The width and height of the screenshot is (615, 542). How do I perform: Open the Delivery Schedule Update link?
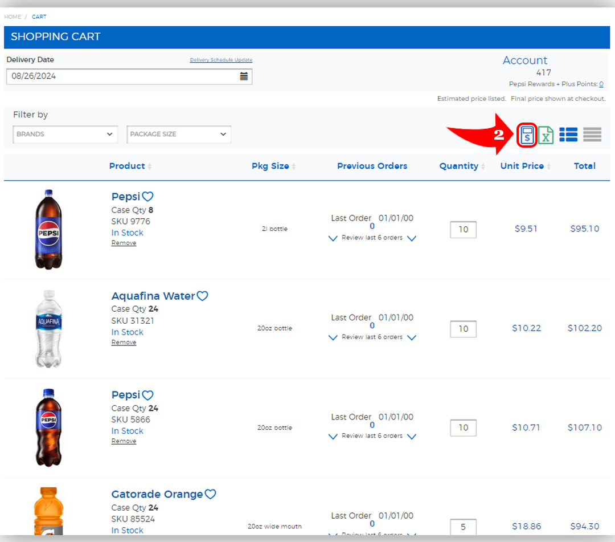(221, 60)
